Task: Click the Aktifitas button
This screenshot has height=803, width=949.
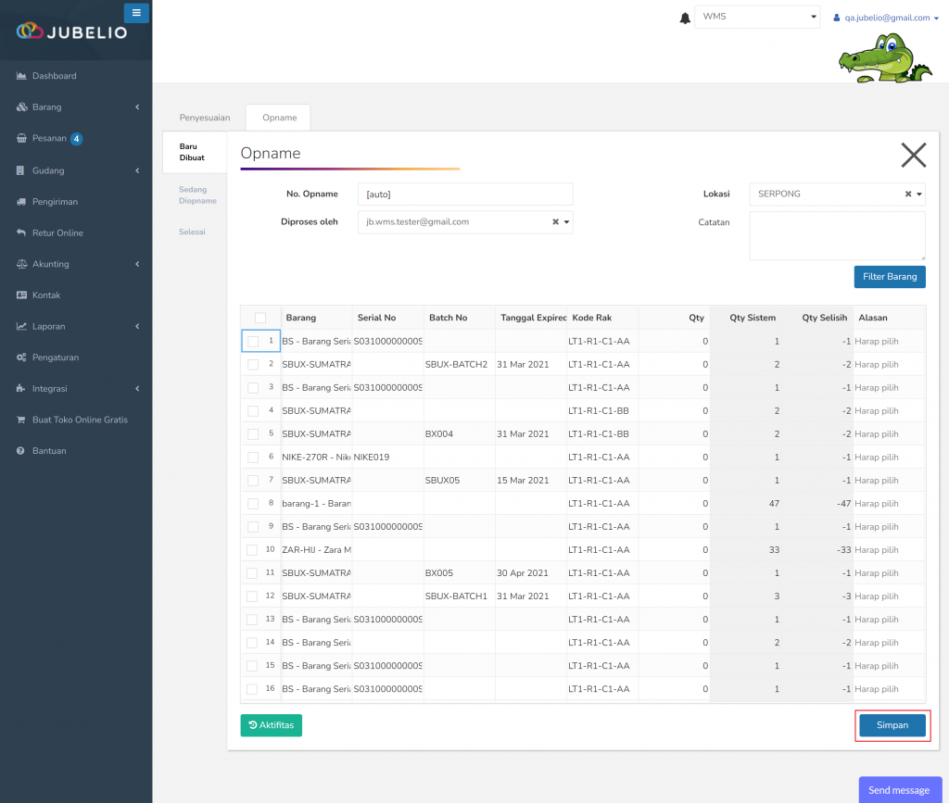Action: [272, 725]
